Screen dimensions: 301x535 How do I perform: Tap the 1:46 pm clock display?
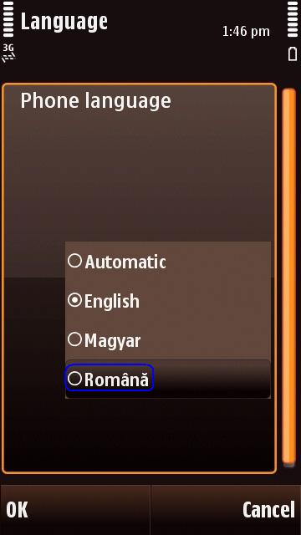pos(246,32)
